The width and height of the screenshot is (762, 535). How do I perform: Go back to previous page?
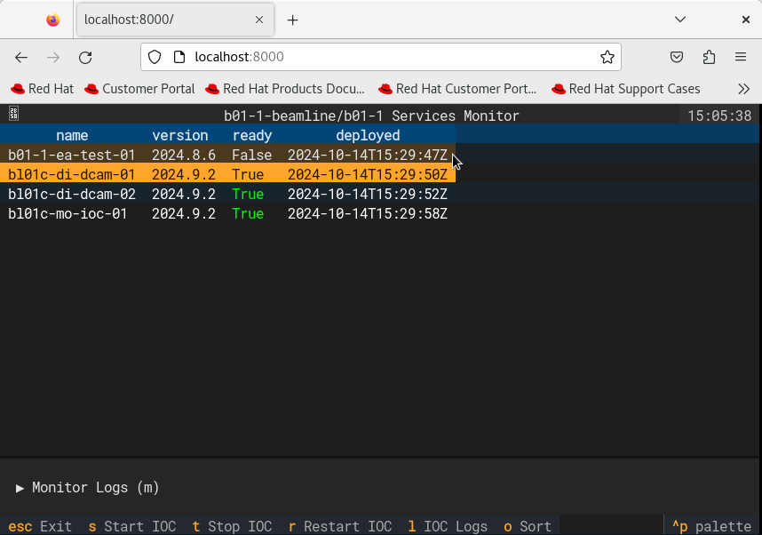click(x=21, y=58)
